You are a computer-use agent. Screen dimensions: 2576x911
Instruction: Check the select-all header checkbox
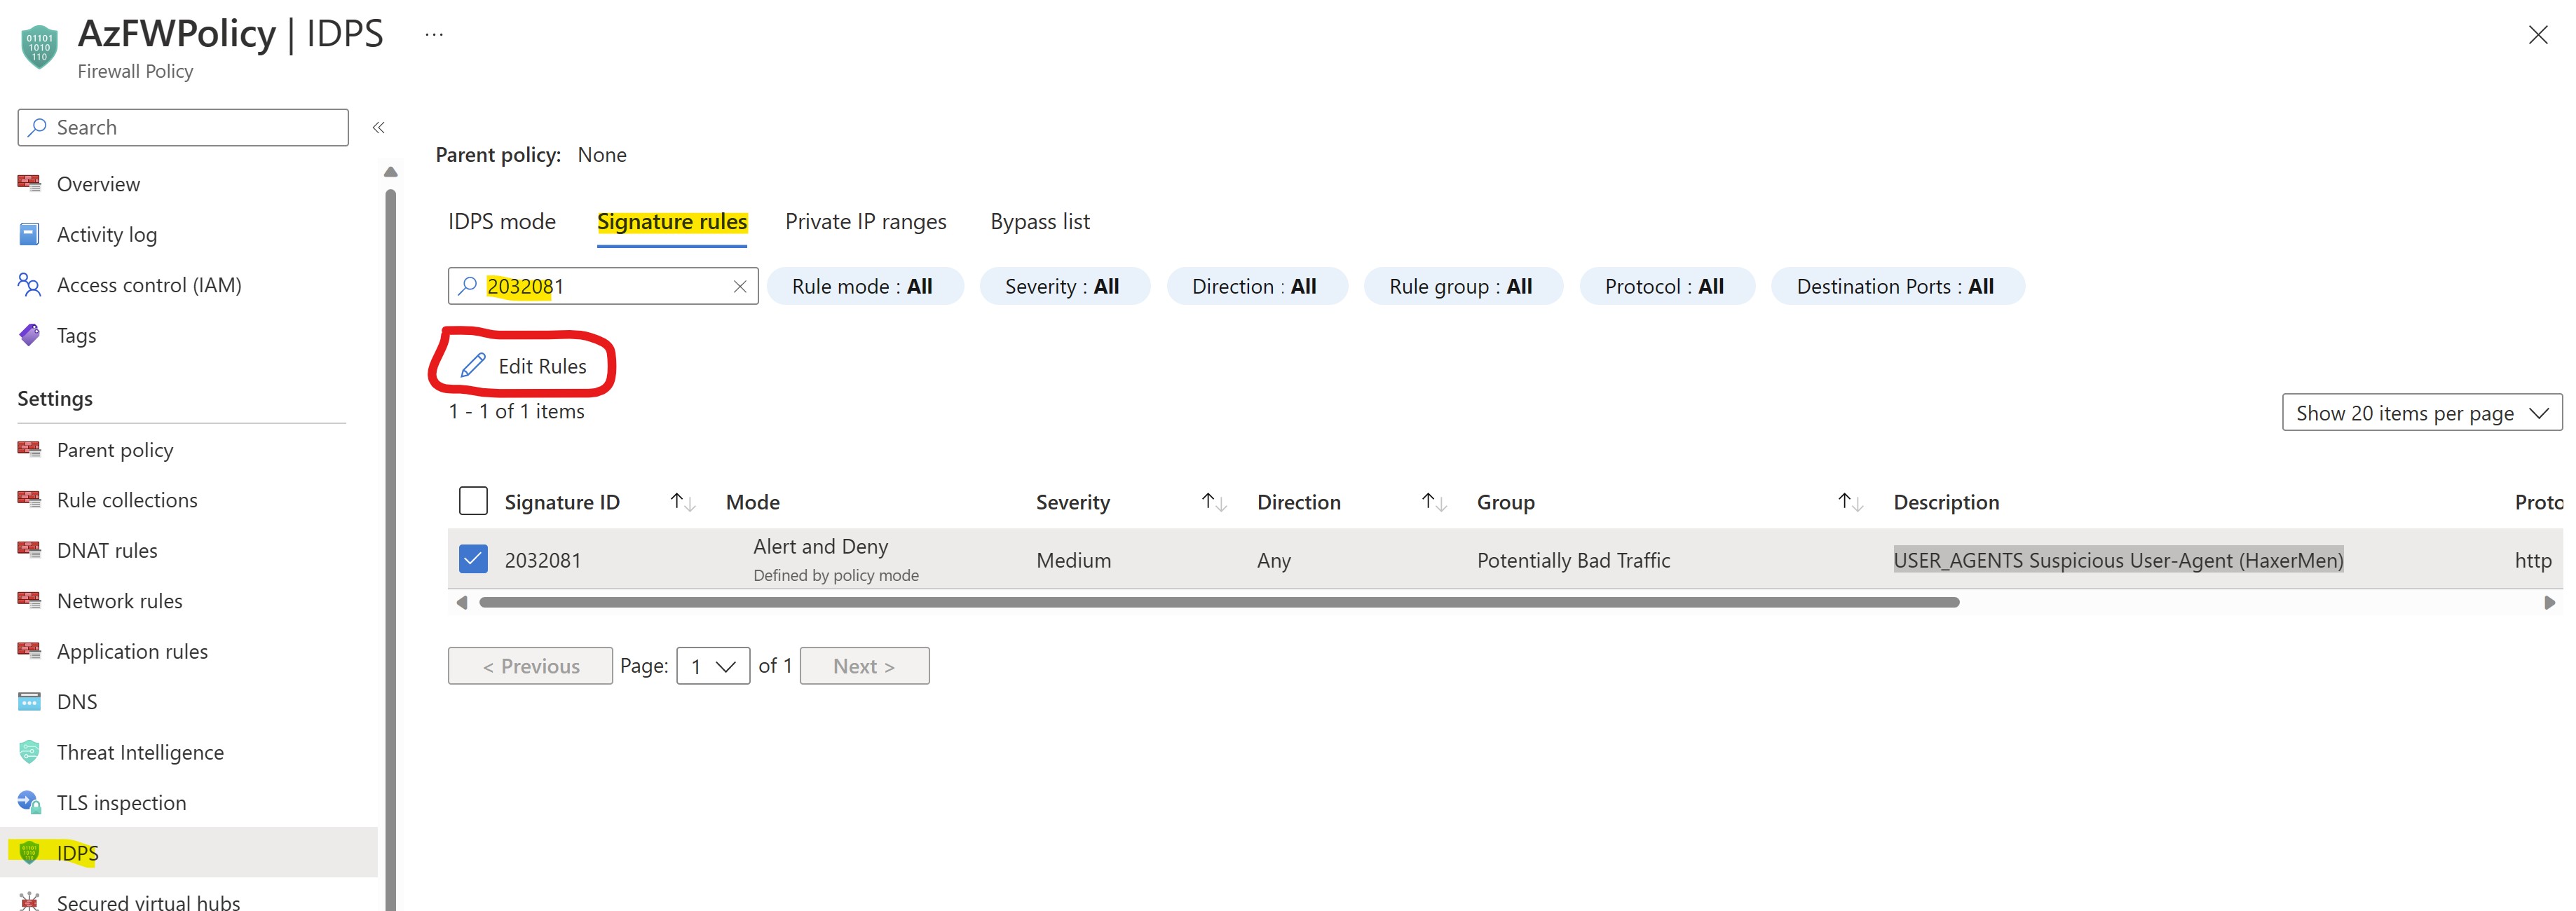pos(473,501)
